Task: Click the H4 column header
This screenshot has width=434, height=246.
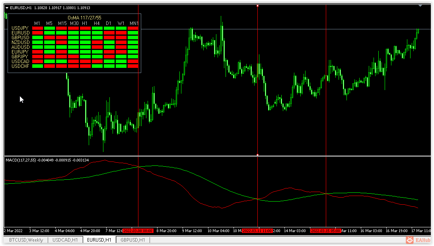Action: (97, 23)
